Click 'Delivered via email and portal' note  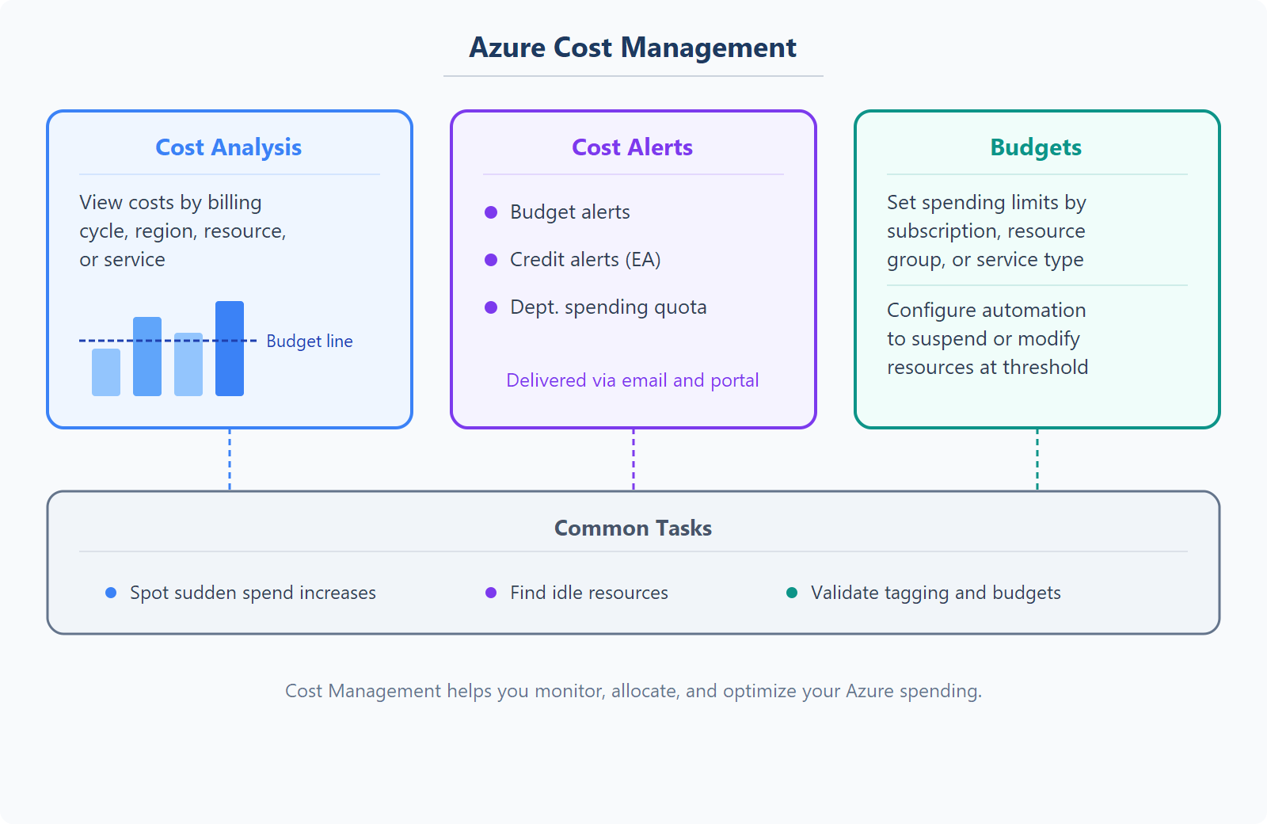click(x=633, y=380)
